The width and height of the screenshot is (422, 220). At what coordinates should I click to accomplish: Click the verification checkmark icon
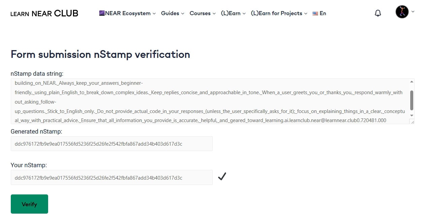pos(222,176)
